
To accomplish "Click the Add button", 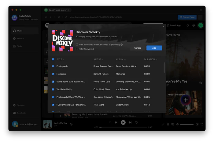I will click(154, 48).
